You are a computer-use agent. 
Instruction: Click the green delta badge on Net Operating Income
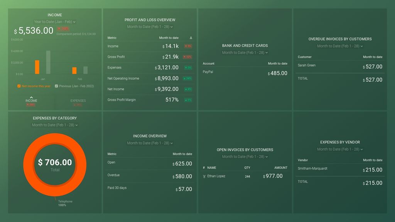188,79
